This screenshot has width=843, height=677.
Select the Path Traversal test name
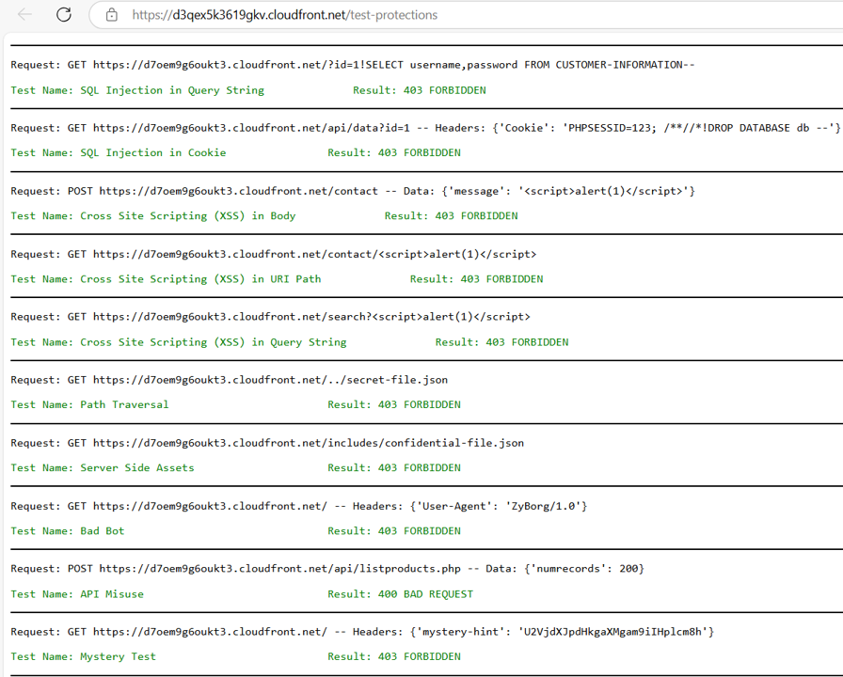pyautogui.click(x=90, y=404)
